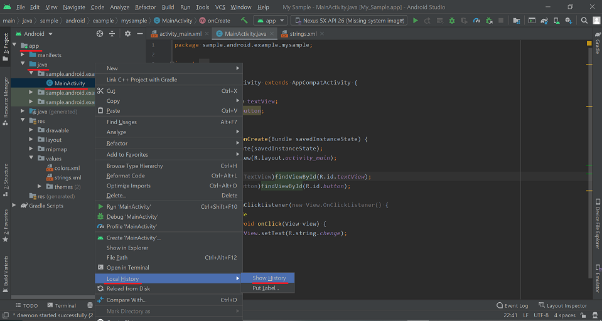Viewport: 602px width, 321px height.
Task: Close the activity_main.xml tab
Action: 207,34
